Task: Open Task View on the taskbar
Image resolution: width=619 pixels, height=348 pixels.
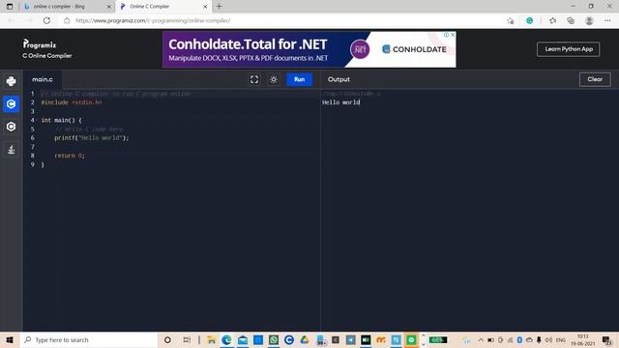Action: click(x=187, y=339)
